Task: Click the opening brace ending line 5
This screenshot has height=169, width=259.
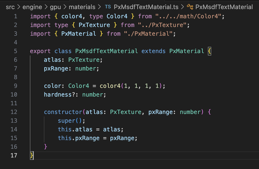Action: point(209,51)
